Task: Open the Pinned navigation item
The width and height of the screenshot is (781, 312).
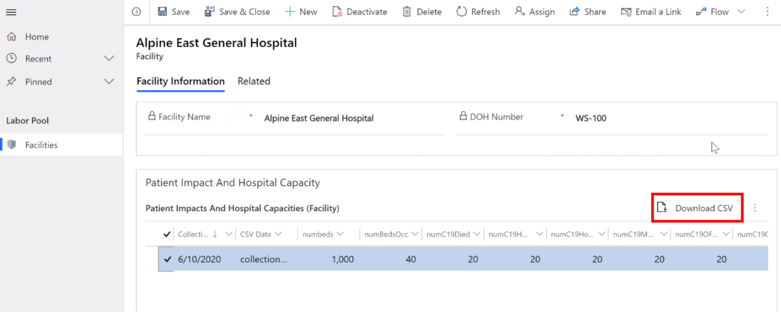Action: [62, 82]
